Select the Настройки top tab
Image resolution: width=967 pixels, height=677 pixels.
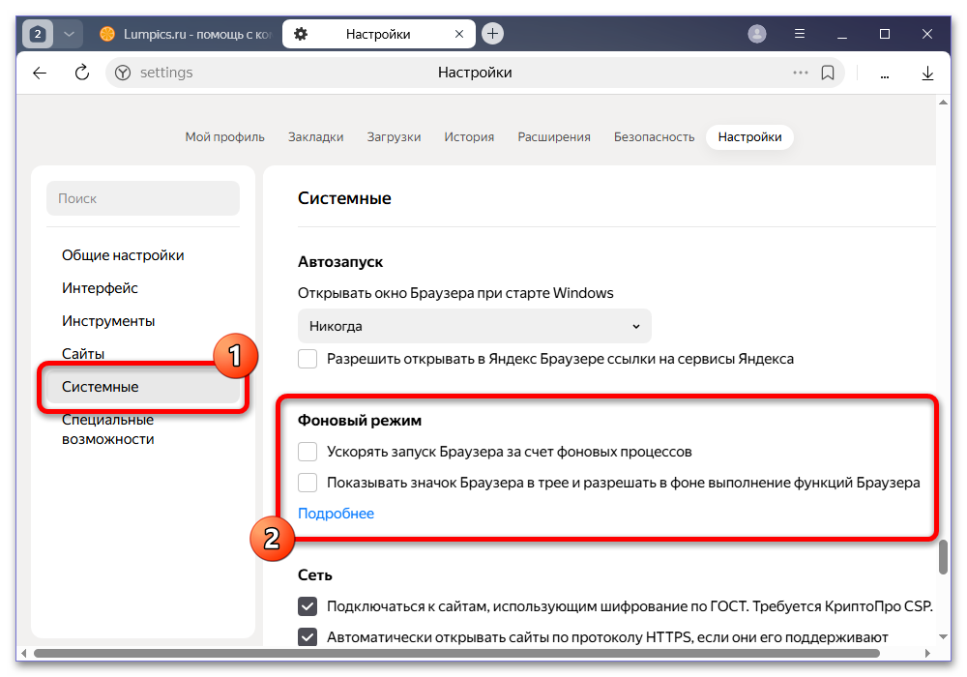[x=749, y=137]
